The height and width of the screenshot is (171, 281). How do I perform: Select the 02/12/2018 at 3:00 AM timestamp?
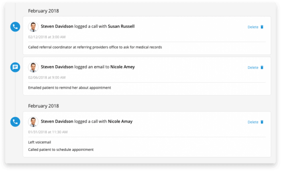[47, 37]
